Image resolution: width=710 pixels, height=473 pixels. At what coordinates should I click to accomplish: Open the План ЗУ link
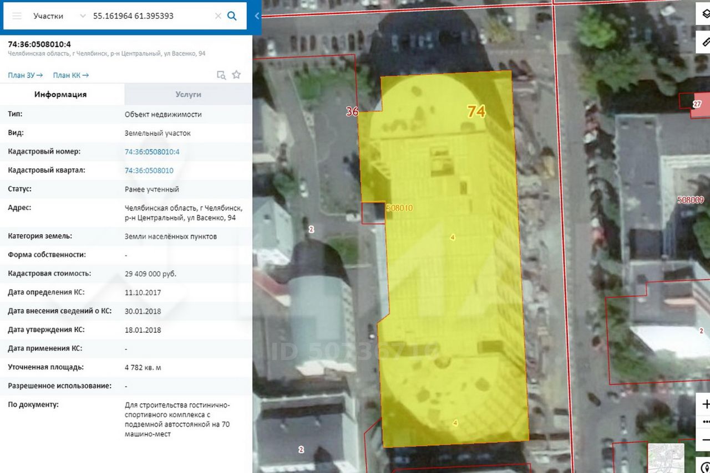[x=25, y=75]
